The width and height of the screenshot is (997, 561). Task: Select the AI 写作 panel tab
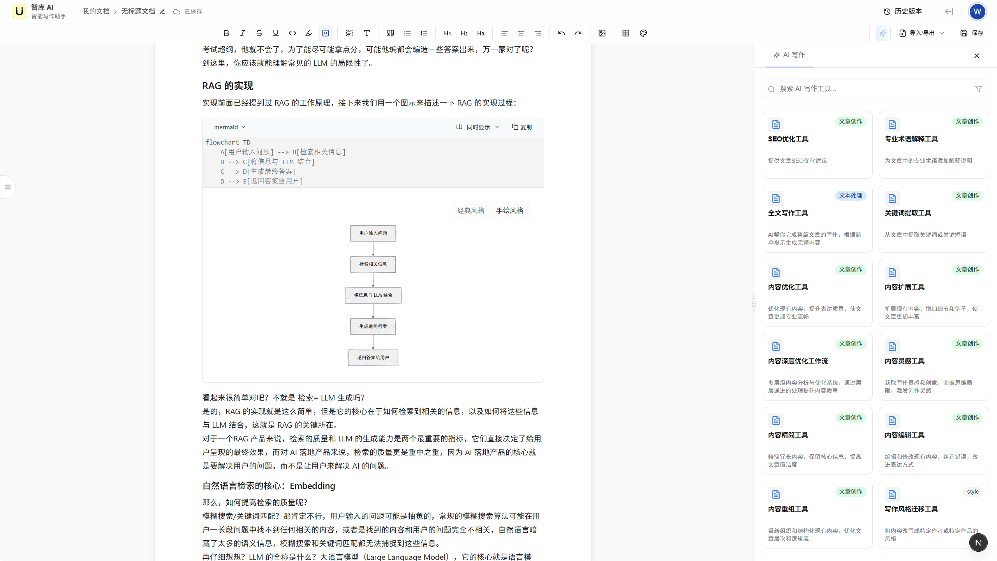pos(789,55)
